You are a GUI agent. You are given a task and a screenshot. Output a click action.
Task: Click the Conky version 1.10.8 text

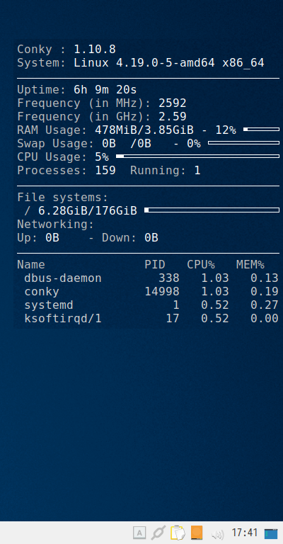click(x=95, y=50)
